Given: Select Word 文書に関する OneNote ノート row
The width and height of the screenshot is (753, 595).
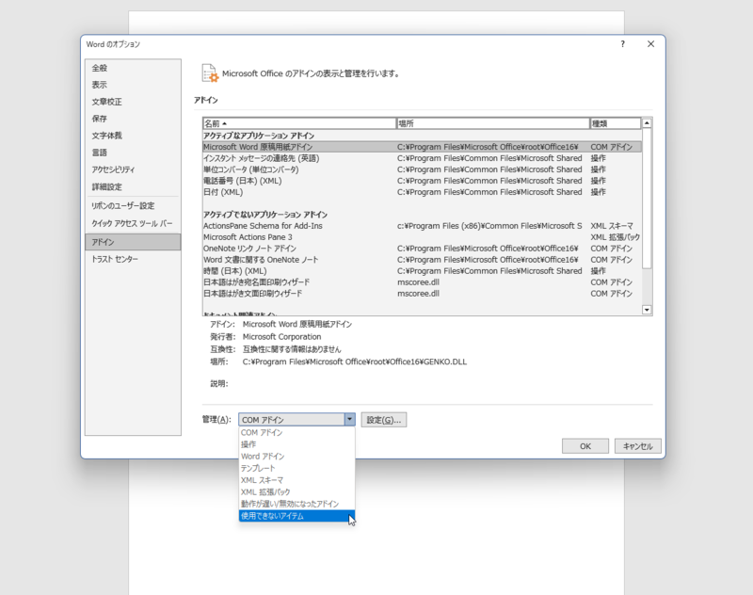Looking at the screenshot, I should (422, 260).
